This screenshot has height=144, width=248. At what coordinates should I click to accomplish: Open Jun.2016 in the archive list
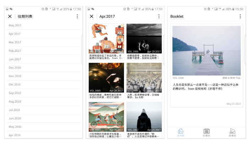coord(43,118)
